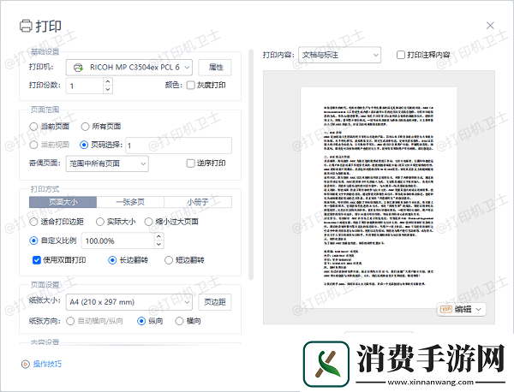
Task: Enable the 灰度打印 checkbox
Action: coord(190,85)
